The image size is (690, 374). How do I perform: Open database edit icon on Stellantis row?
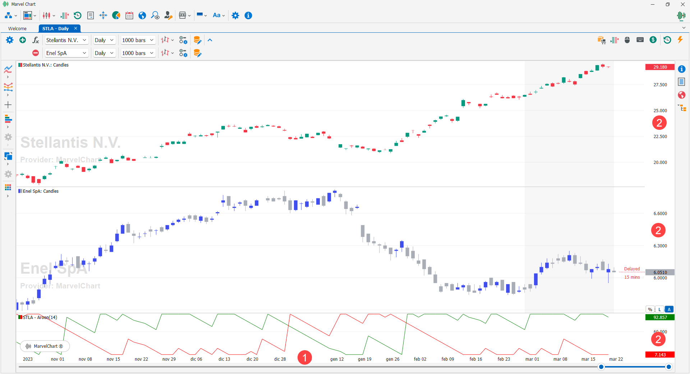pos(197,40)
